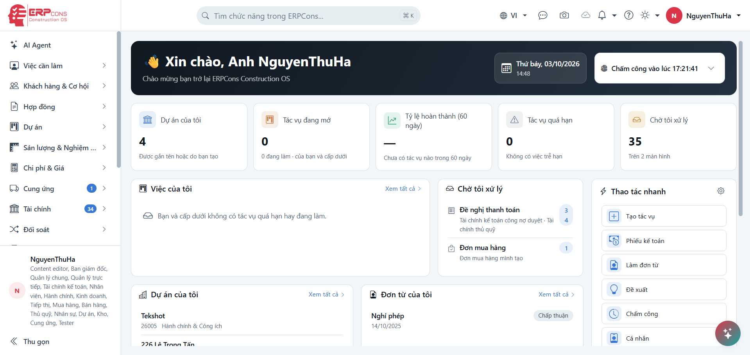Open the VI language dropdown
Screen dimensions: 750x355
point(513,16)
